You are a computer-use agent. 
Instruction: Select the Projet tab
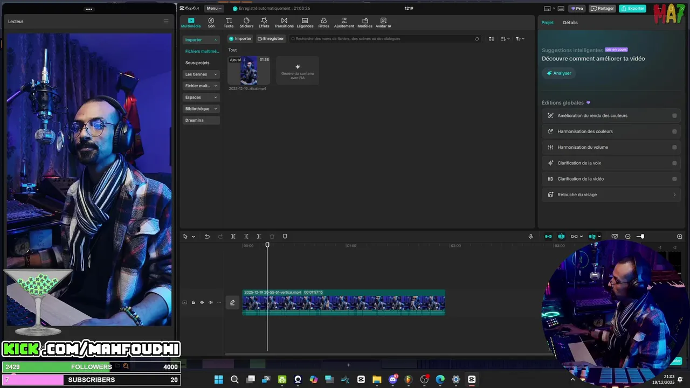548,23
